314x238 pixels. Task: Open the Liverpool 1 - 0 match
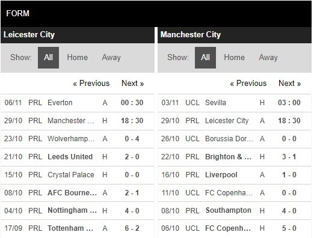235,175
